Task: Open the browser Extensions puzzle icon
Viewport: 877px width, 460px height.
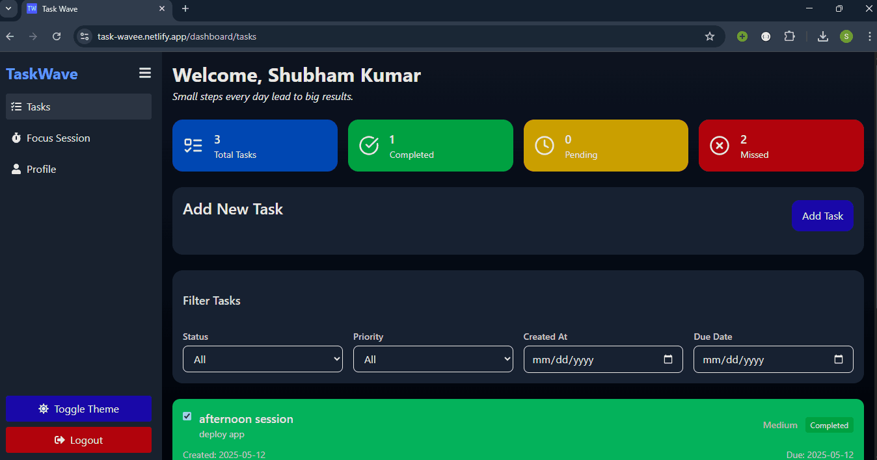Action: [x=789, y=36]
